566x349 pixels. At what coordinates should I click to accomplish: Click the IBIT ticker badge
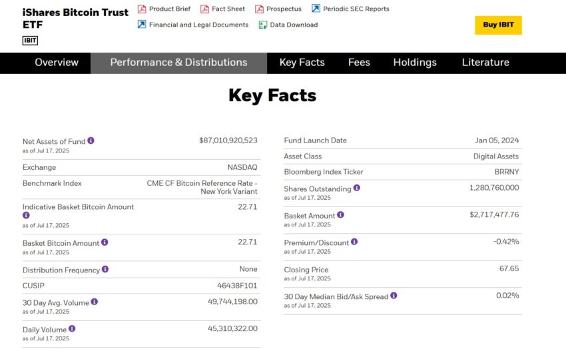30,41
